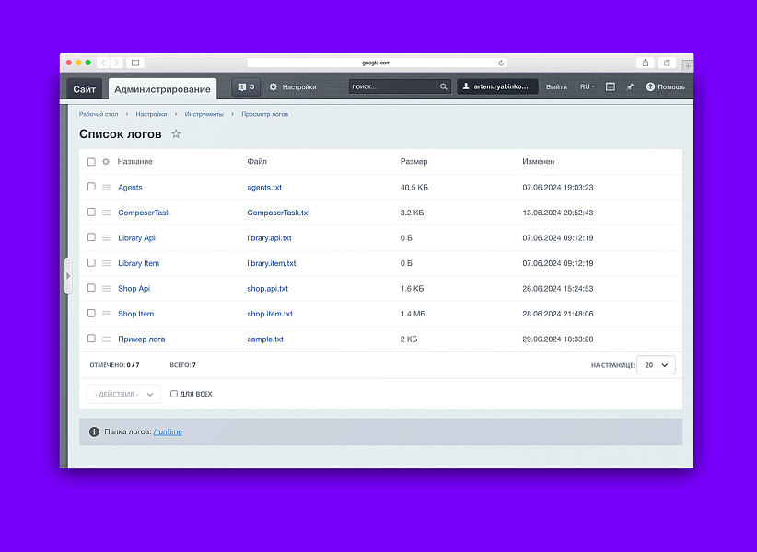This screenshot has height=552, width=757.
Task: Click the favorites star next to Список логов
Action: click(176, 134)
